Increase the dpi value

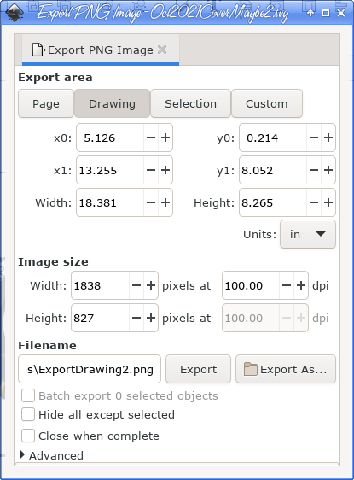click(301, 285)
